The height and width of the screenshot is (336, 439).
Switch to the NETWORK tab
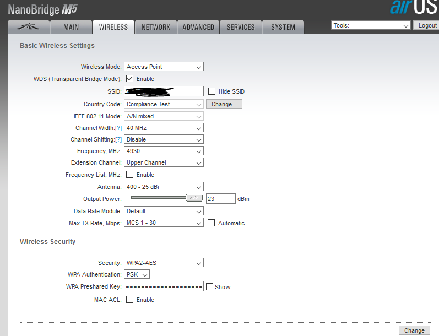[156, 27]
